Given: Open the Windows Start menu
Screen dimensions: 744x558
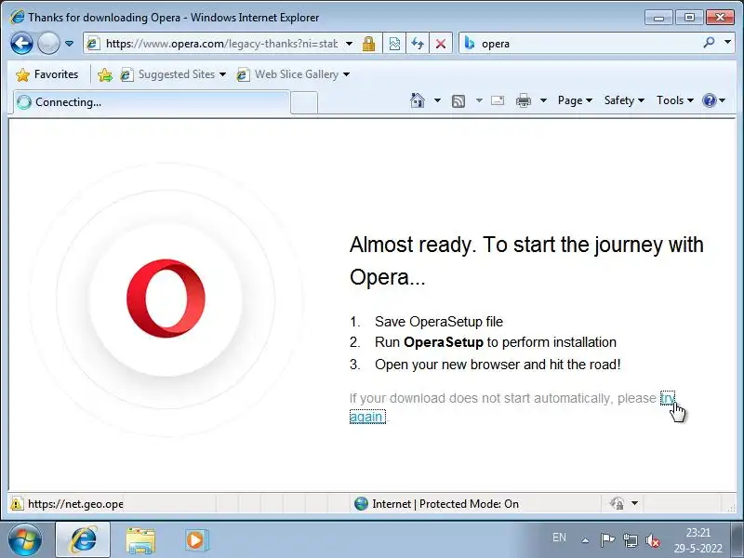Looking at the screenshot, I should click(x=25, y=540).
